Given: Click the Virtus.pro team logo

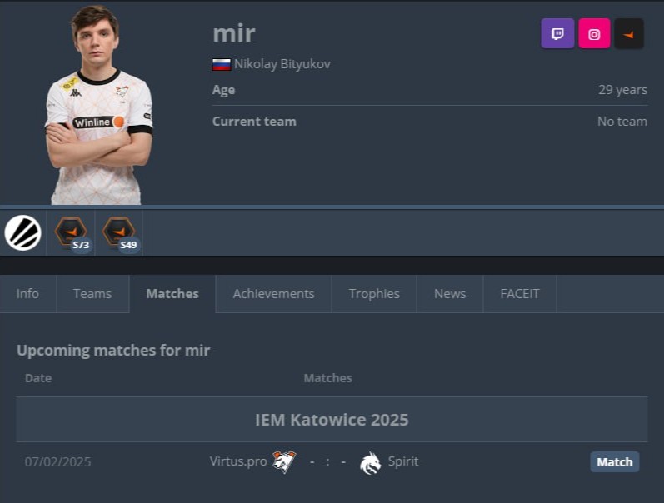Looking at the screenshot, I should point(284,461).
